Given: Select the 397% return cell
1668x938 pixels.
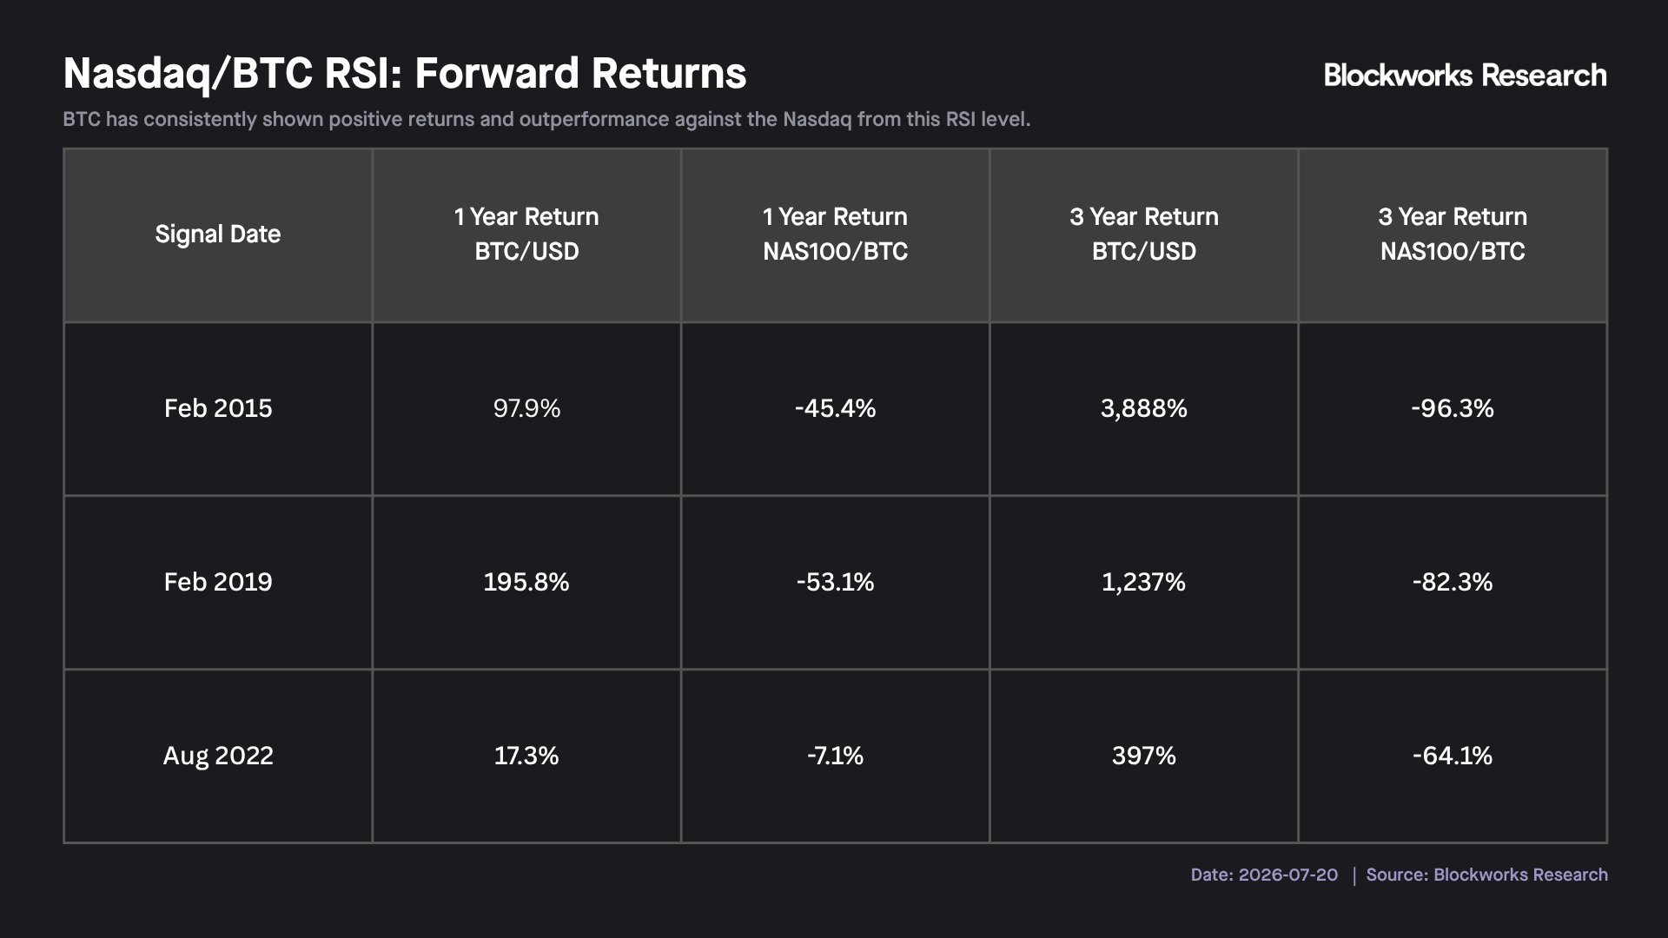Looking at the screenshot, I should (1144, 756).
